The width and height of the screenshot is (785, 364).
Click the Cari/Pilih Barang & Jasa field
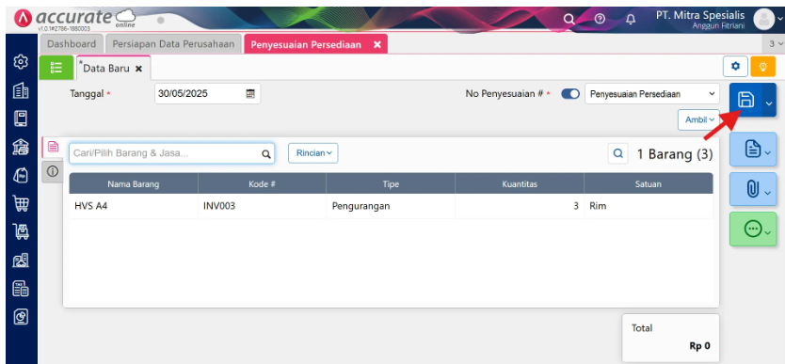point(171,153)
